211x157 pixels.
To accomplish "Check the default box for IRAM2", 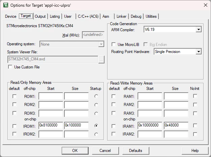I will [114, 134].
